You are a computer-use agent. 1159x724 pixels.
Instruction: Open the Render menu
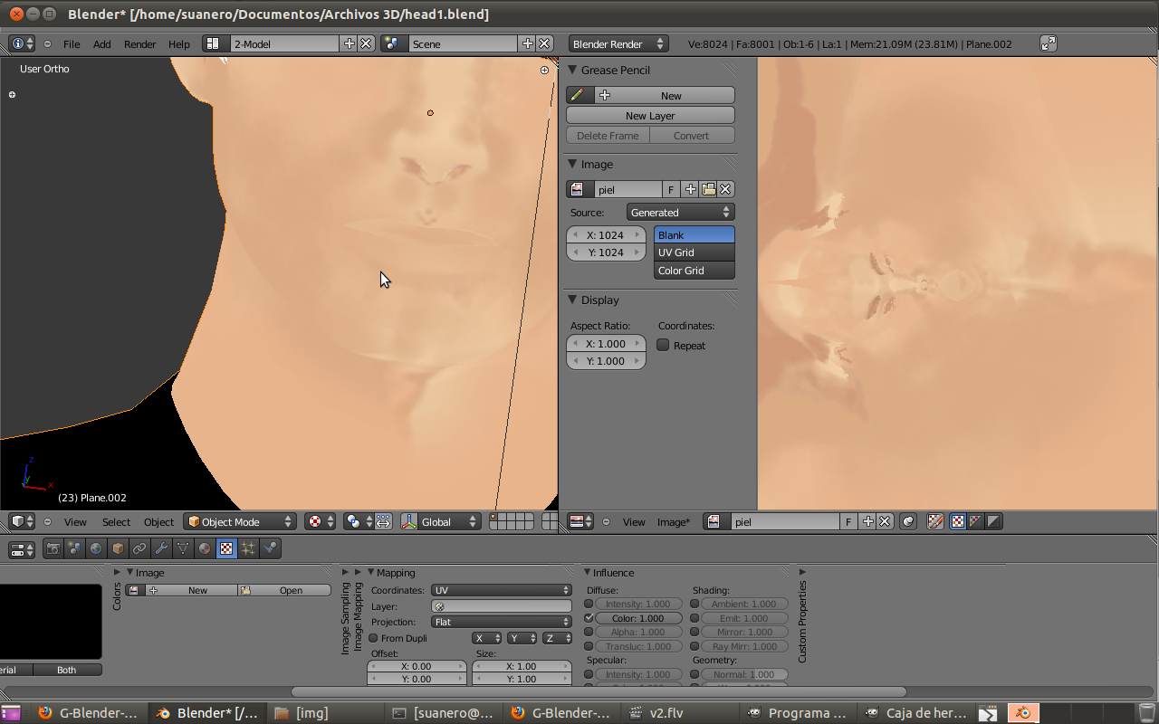[x=140, y=43]
